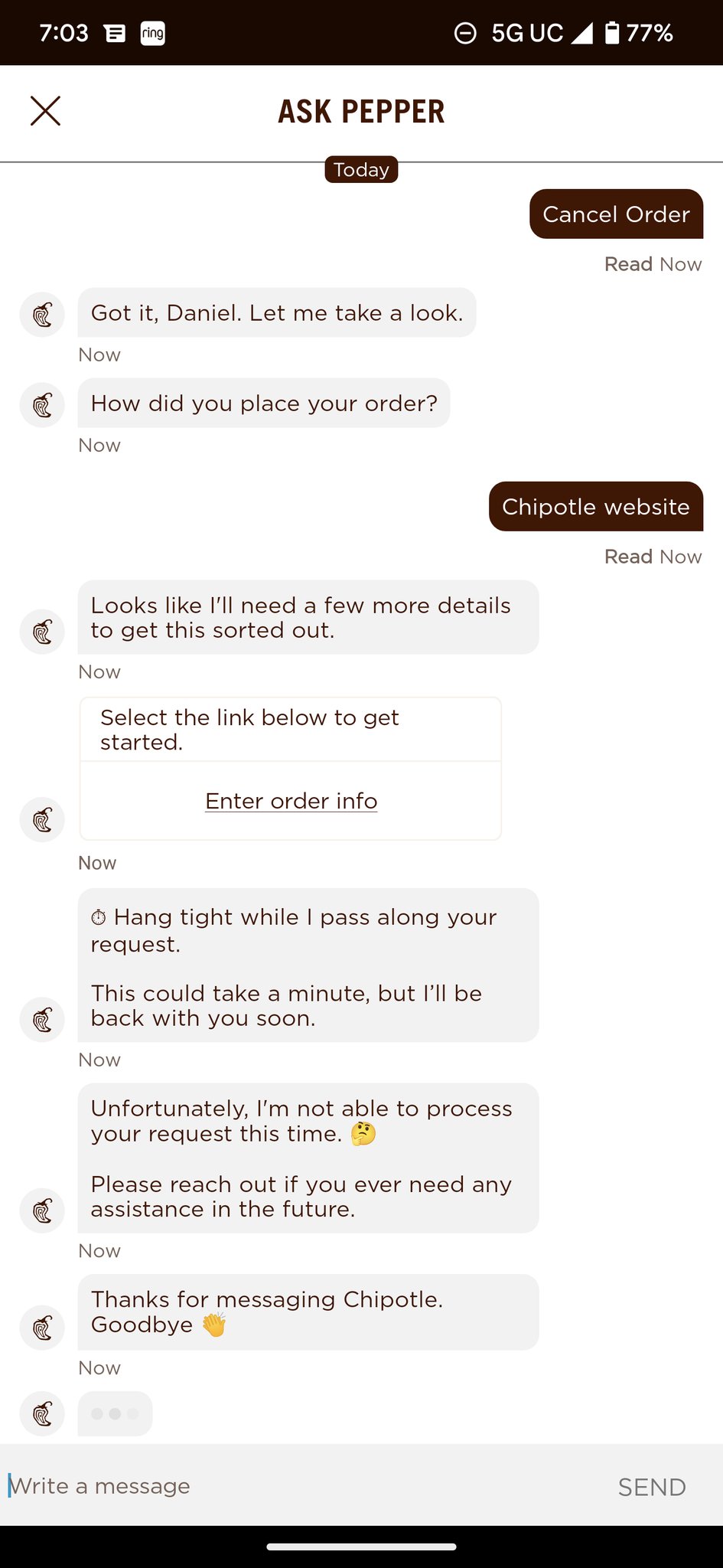The image size is (723, 1568).
Task: Close the Ask Pepper chat
Action: pos(45,111)
